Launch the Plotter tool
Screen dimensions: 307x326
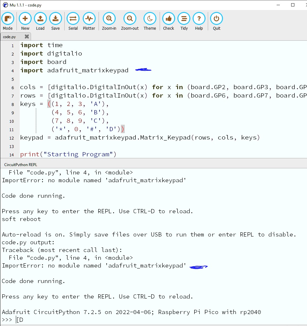click(89, 18)
